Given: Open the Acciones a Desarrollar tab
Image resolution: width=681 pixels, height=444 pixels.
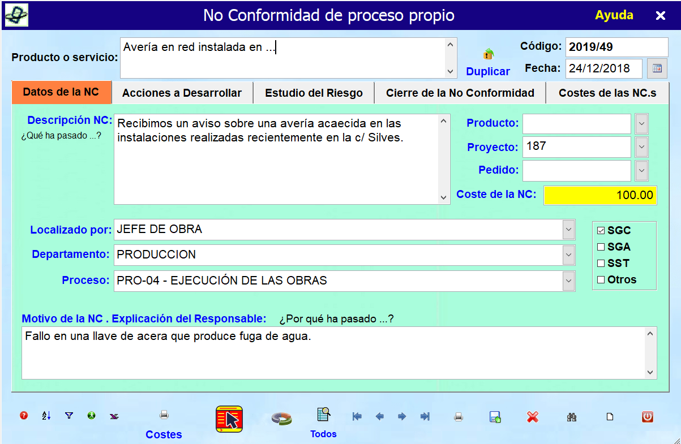Looking at the screenshot, I should pyautogui.click(x=182, y=93).
